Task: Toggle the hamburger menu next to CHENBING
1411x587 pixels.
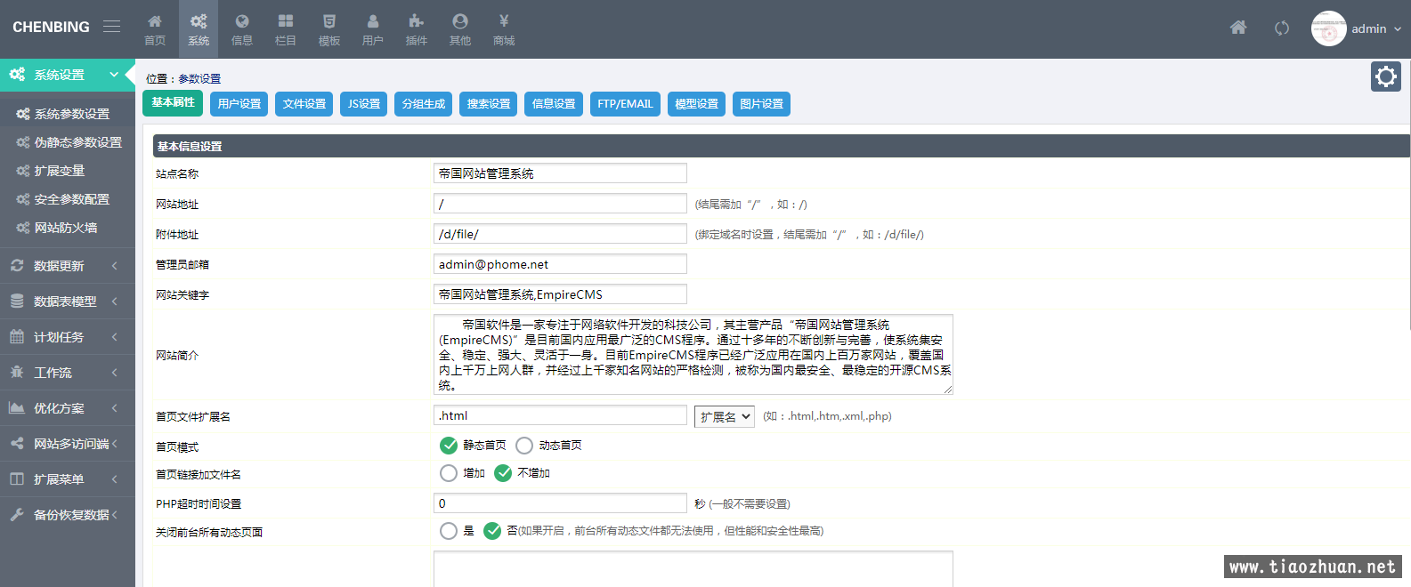Action: [x=111, y=27]
